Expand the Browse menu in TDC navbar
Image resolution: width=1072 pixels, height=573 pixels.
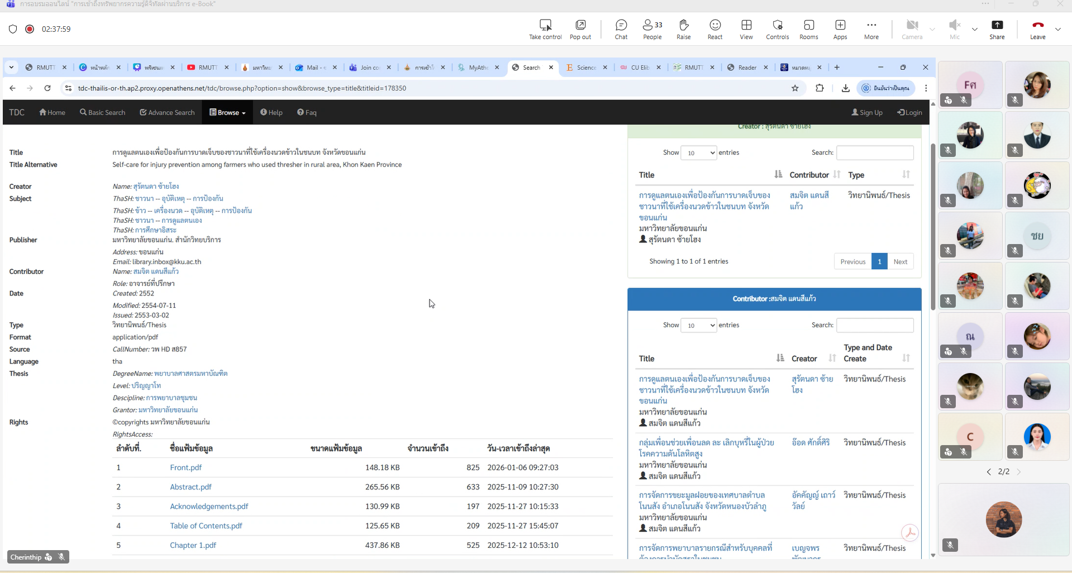[227, 113]
